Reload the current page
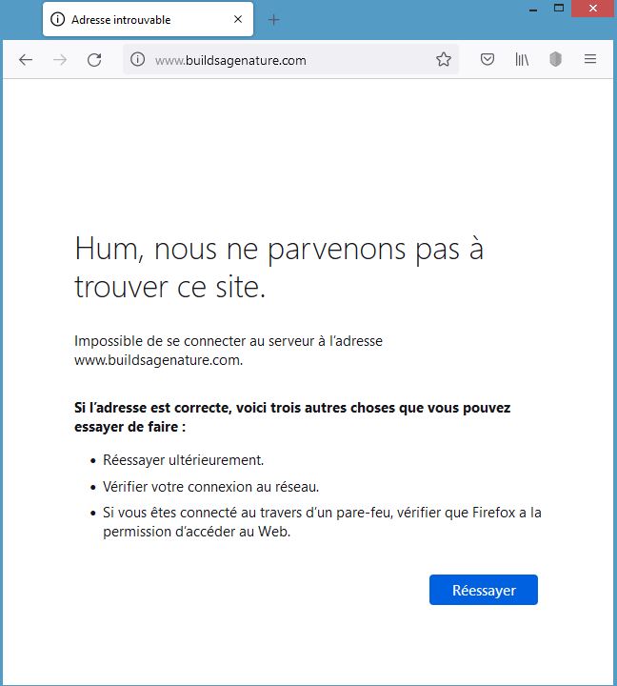 point(94,60)
